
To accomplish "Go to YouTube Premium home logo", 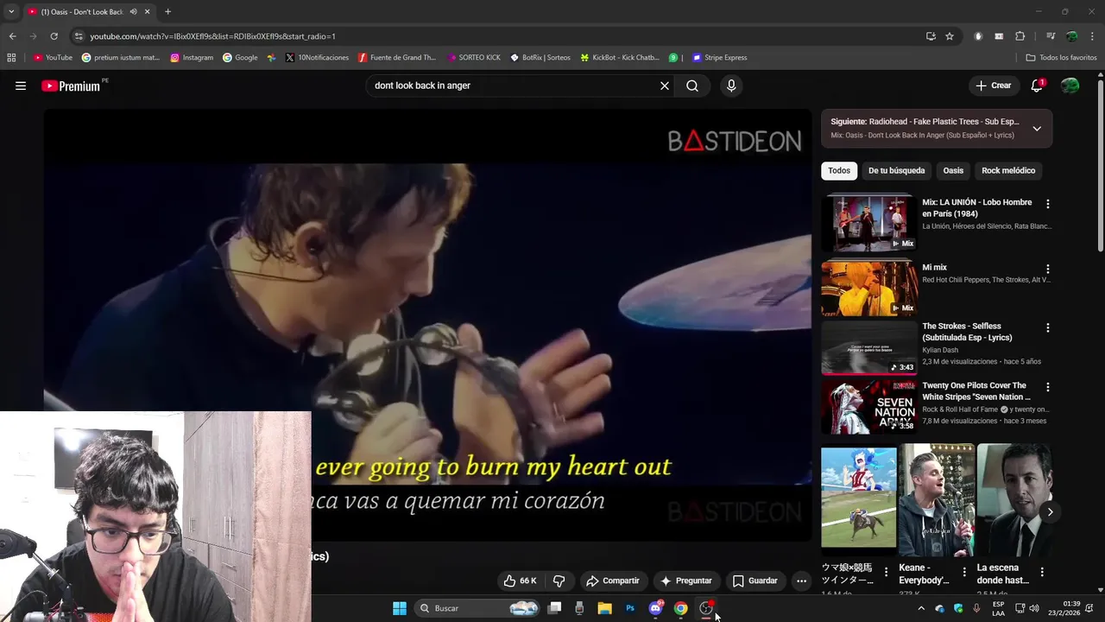I will click(x=71, y=86).
